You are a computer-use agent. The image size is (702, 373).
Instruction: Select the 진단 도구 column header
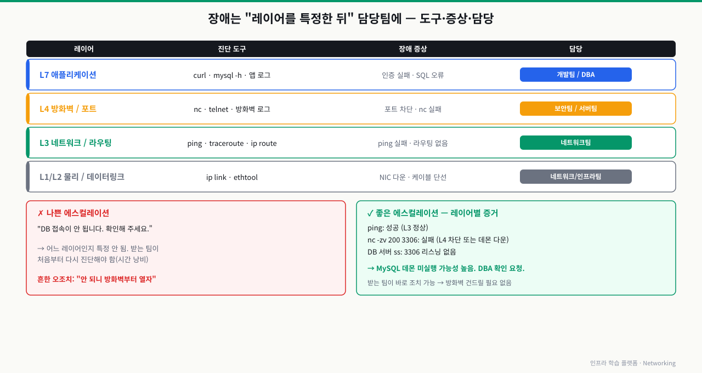tap(232, 49)
